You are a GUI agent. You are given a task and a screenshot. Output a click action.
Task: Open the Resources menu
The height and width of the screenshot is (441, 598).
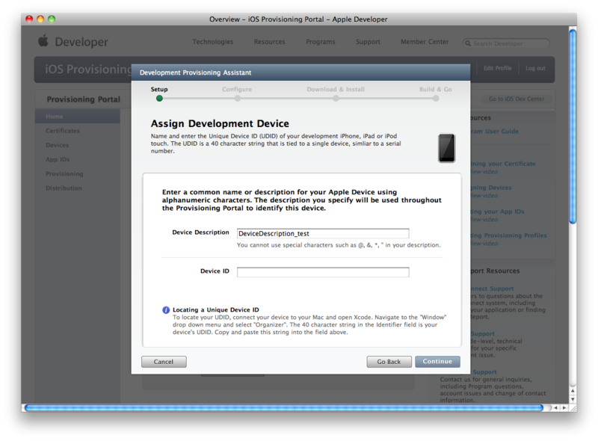(x=270, y=42)
